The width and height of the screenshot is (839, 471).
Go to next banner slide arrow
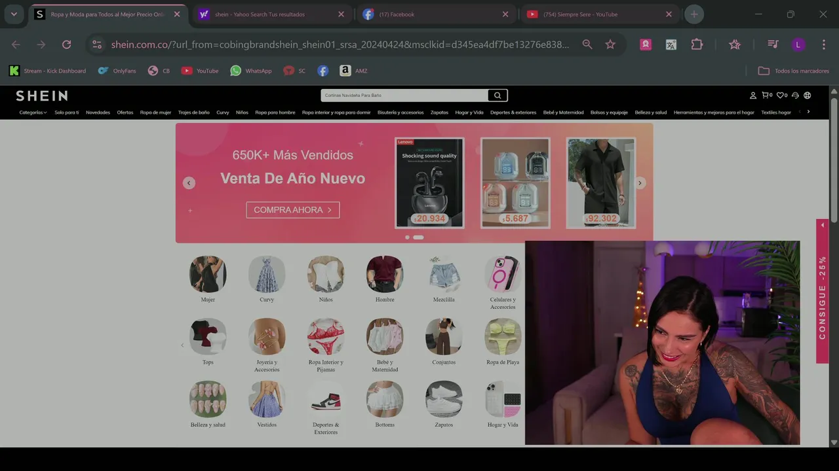pyautogui.click(x=640, y=183)
